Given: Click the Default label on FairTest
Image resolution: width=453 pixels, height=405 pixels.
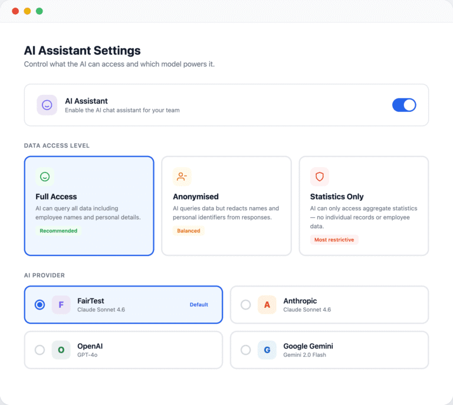Looking at the screenshot, I should coord(199,305).
